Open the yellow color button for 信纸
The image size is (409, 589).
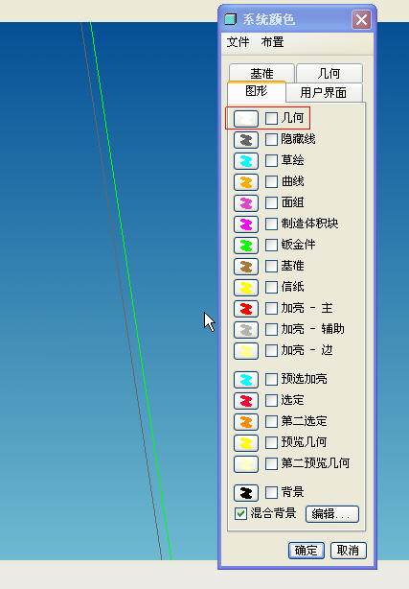point(246,288)
